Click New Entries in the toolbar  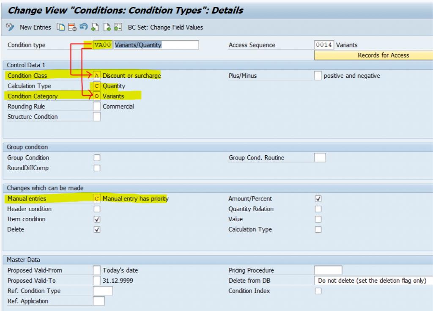(x=36, y=27)
